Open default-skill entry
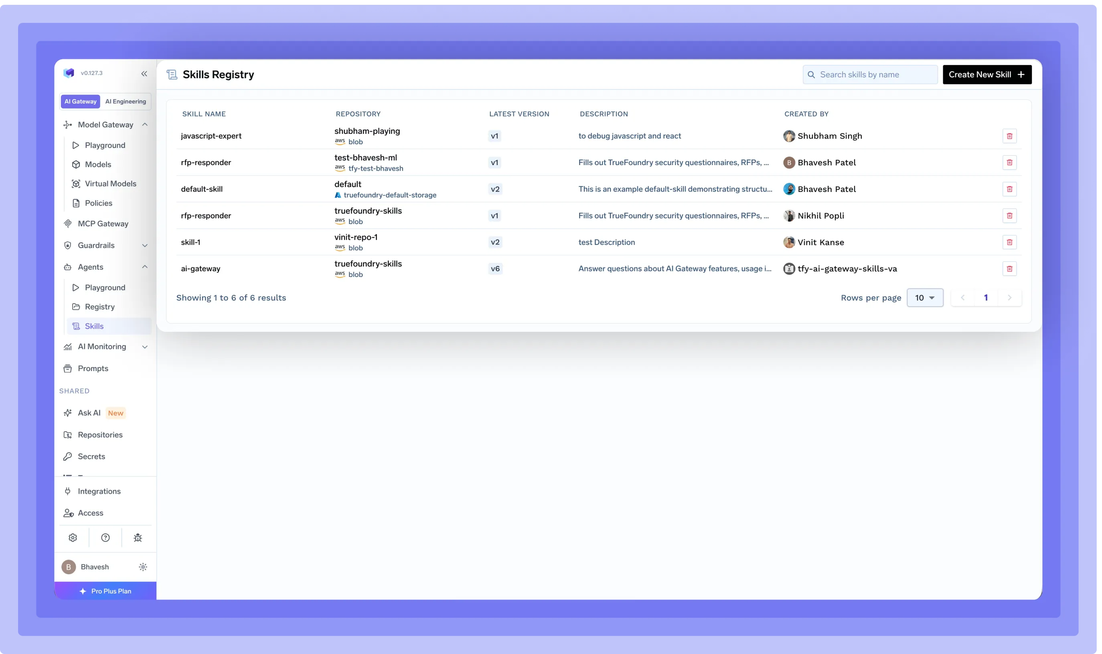The height and width of the screenshot is (654, 1102). [202, 189]
